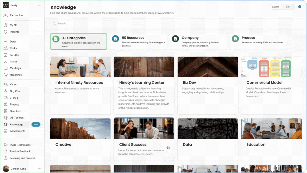Click the Search input field

click(x=87, y=24)
